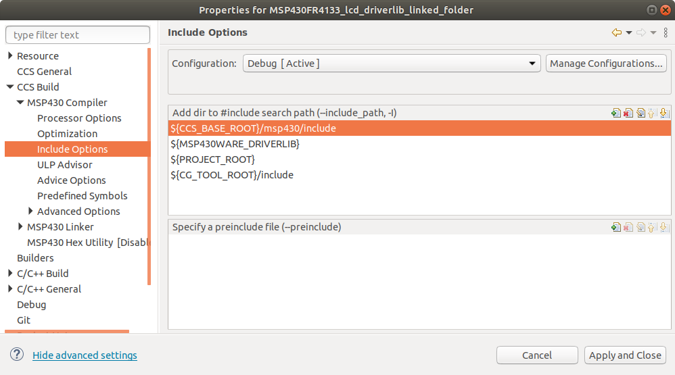Add a preinclude file entry
The image size is (675, 375).
point(615,228)
